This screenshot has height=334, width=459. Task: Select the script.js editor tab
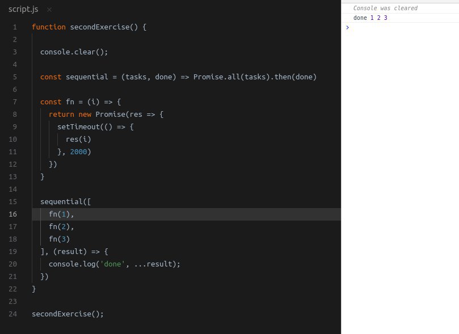coord(23,10)
